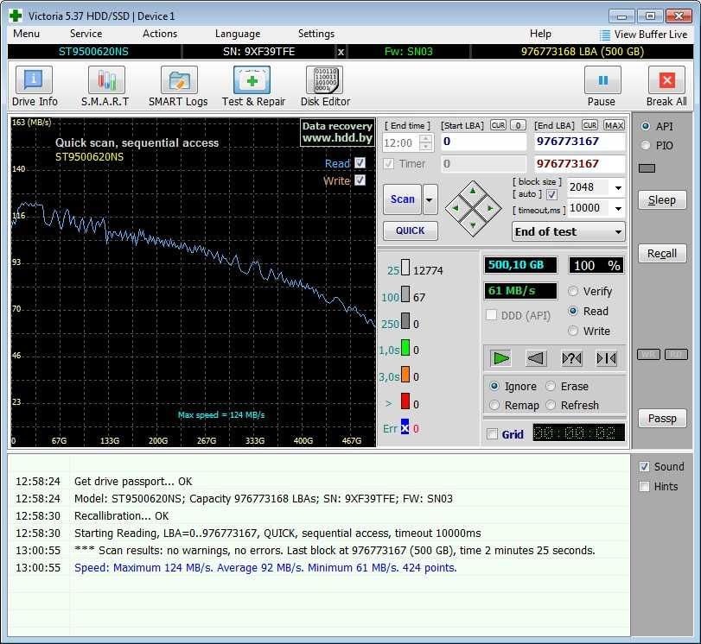Click the Sleep button
The height and width of the screenshot is (644, 701).
click(662, 200)
